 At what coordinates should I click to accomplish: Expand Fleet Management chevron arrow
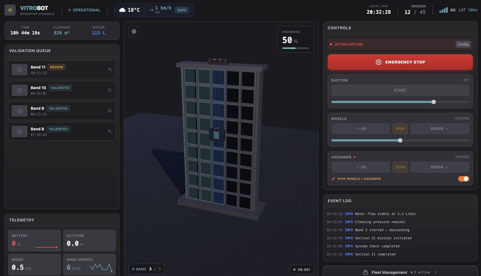click(x=436, y=272)
